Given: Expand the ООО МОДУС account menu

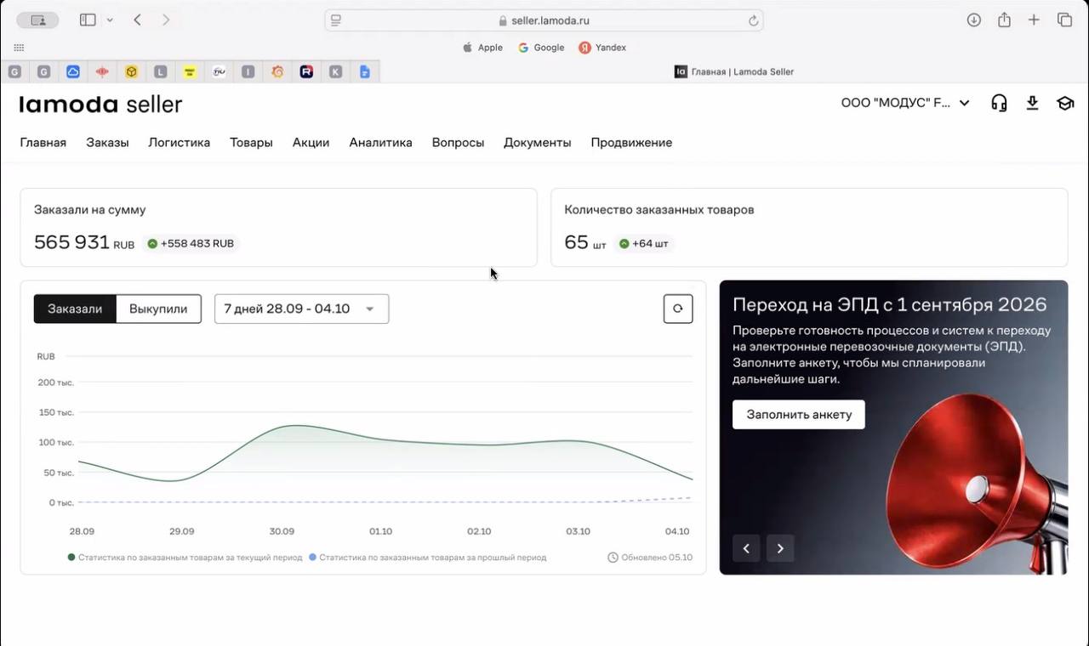Looking at the screenshot, I should point(905,103).
